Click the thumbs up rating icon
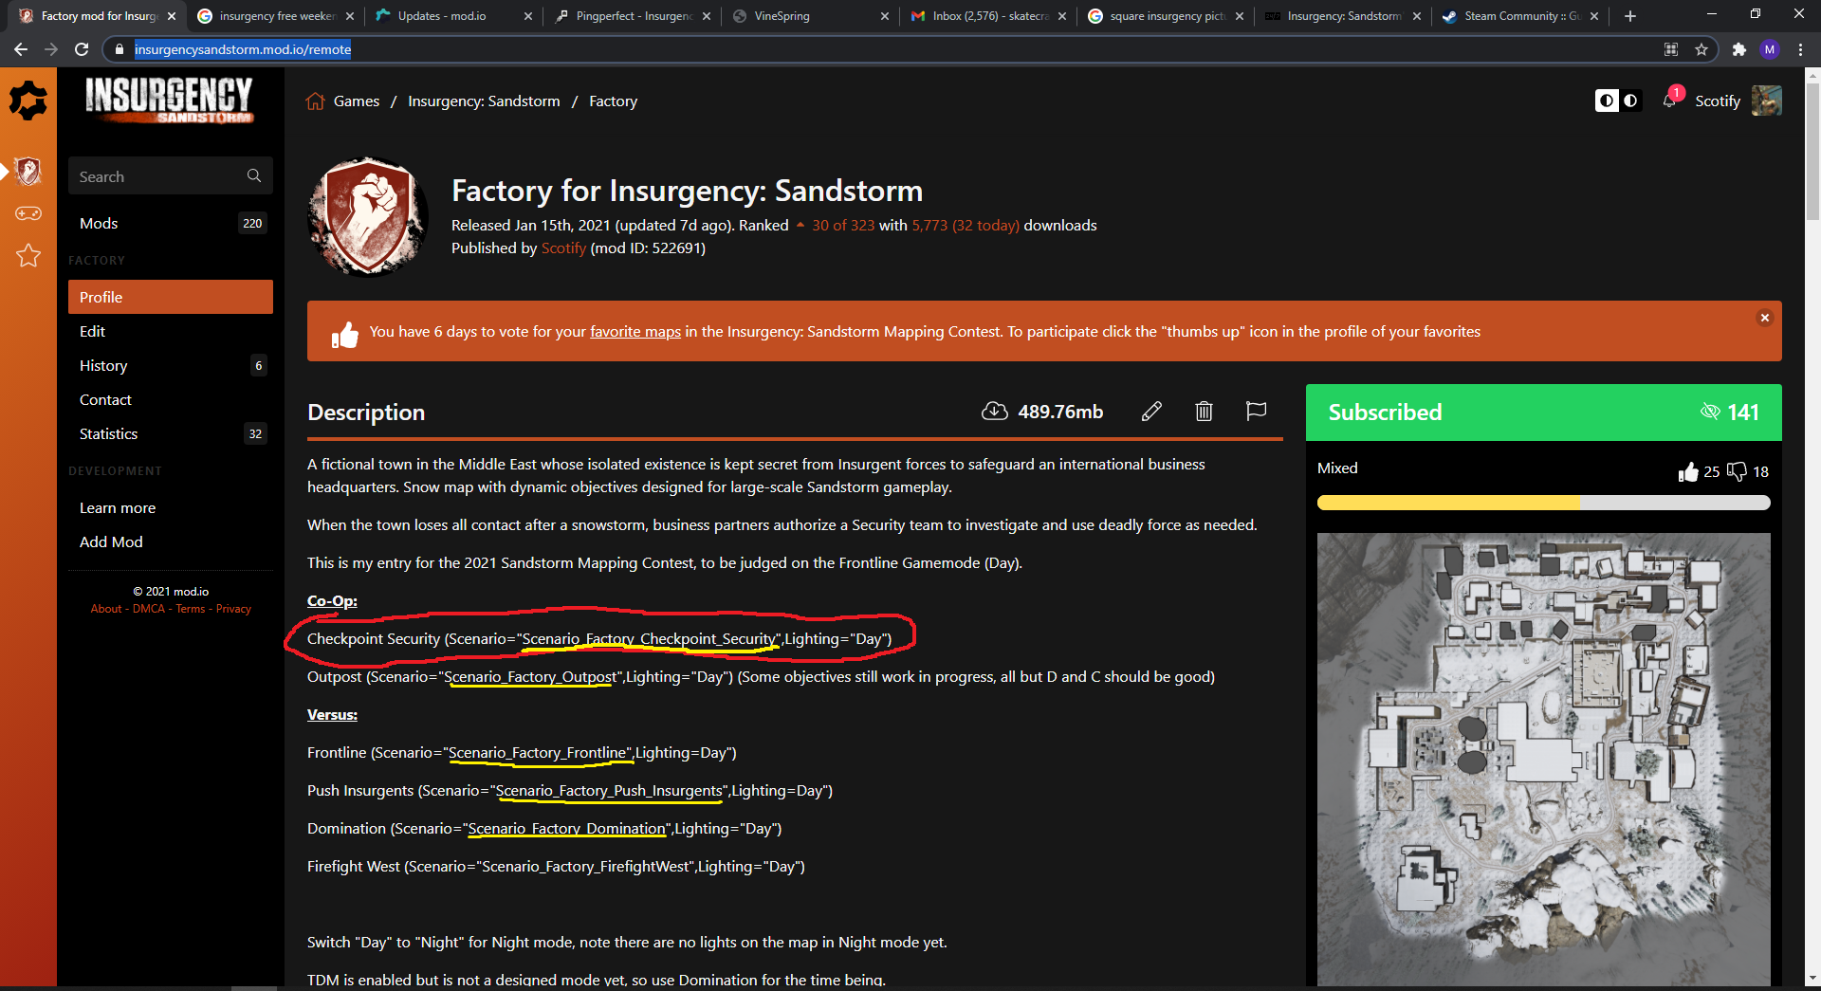The height and width of the screenshot is (991, 1821). (x=1688, y=472)
